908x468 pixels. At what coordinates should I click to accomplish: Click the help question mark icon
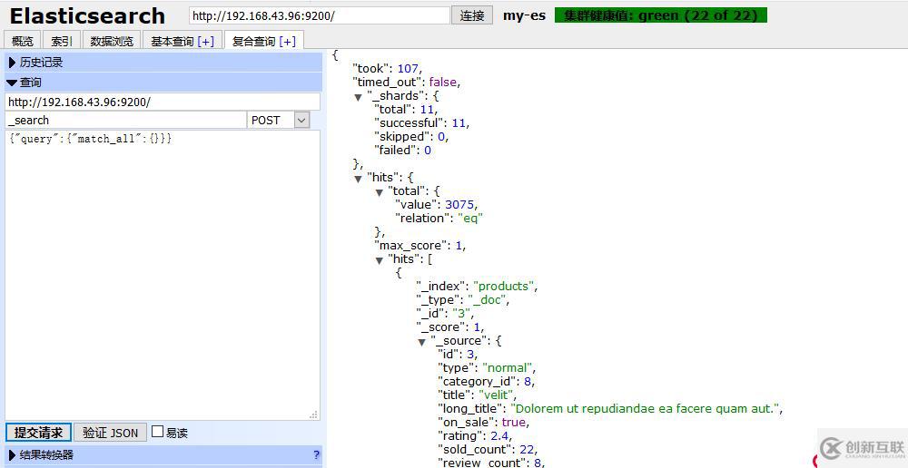pyautogui.click(x=316, y=454)
